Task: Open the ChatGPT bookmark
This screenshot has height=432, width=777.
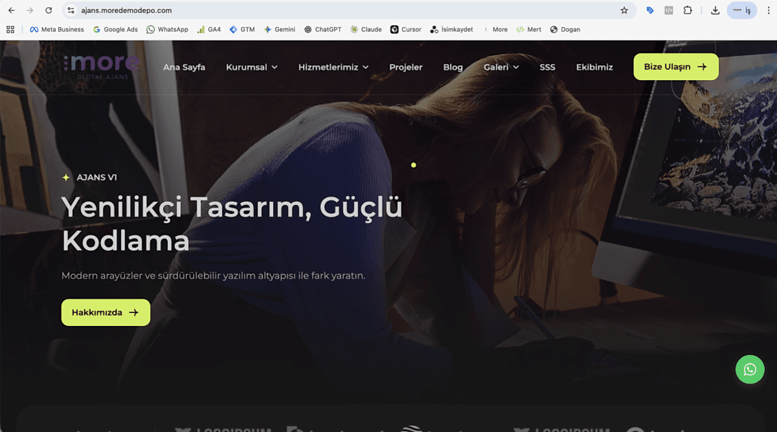Action: click(x=322, y=29)
